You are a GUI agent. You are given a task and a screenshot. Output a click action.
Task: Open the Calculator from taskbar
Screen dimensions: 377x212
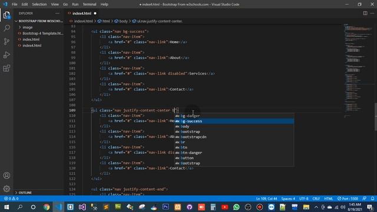(213, 207)
